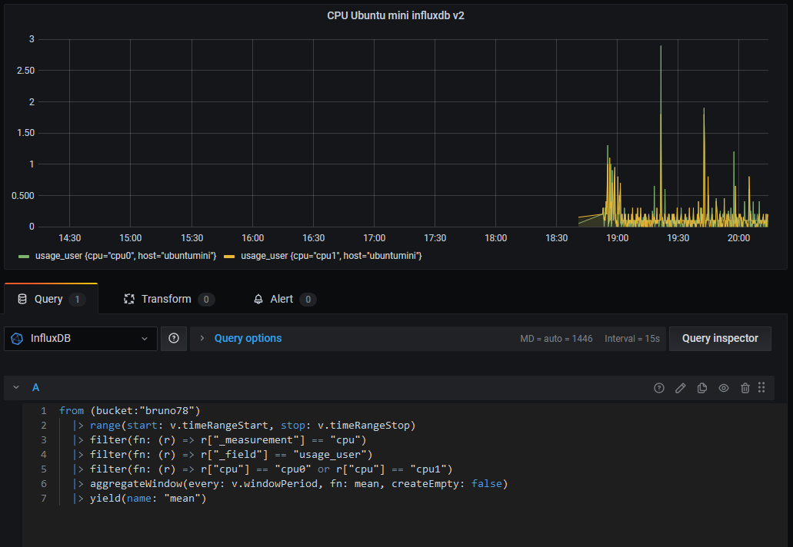
Task: Open data source help next to InfluxDB
Action: 174,338
